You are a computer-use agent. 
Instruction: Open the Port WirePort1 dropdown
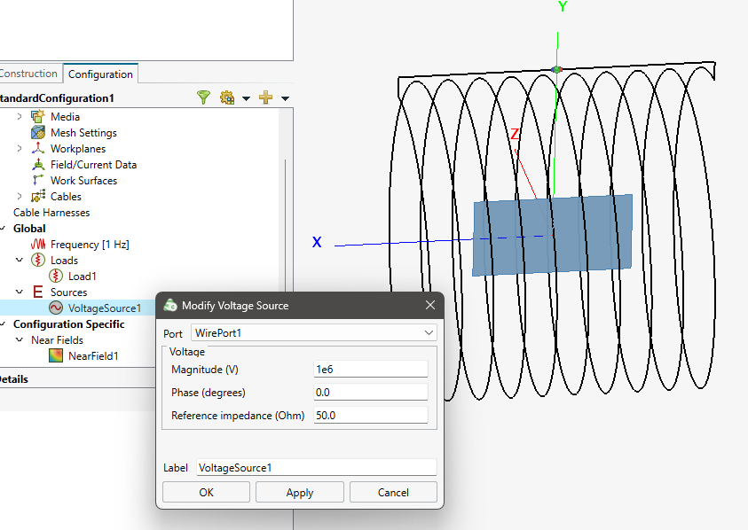314,332
